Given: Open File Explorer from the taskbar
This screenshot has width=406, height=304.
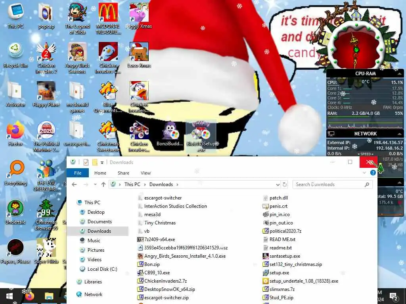Looking at the screenshot, I should tap(49, 296).
